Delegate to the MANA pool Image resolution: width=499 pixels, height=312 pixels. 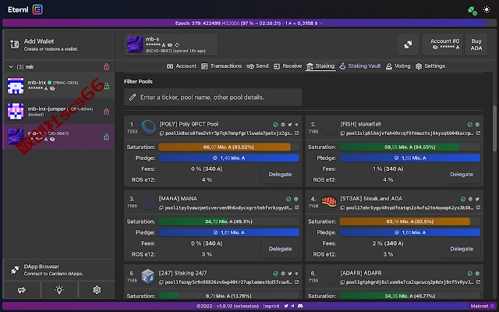(280, 249)
